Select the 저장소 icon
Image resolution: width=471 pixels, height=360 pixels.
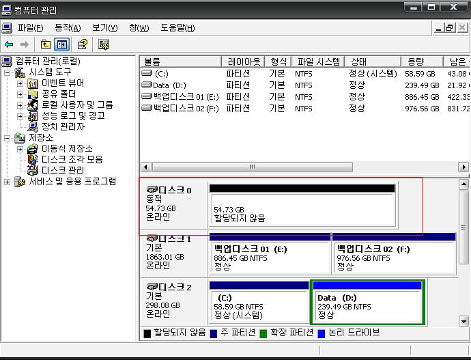pyautogui.click(x=20, y=138)
